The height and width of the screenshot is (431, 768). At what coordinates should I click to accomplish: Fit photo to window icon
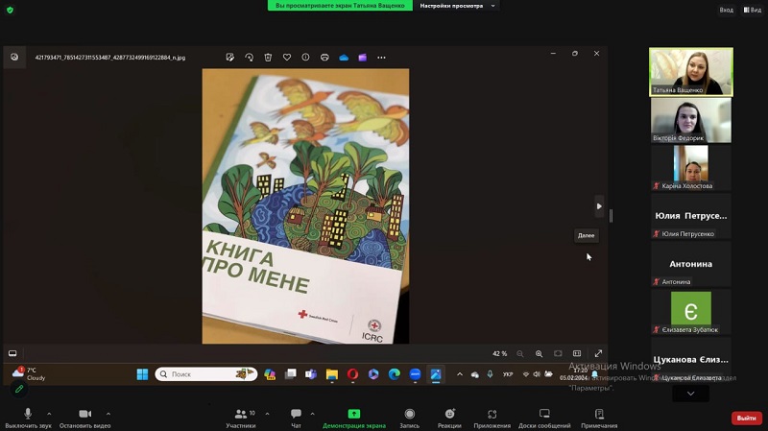pos(558,353)
